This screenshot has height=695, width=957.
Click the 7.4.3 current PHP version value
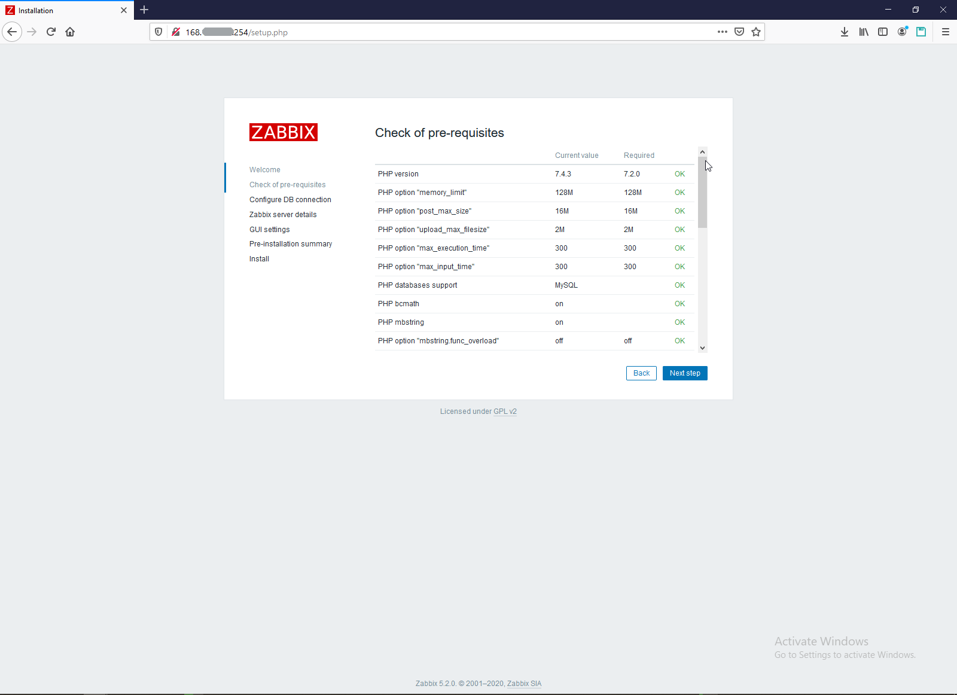(563, 174)
